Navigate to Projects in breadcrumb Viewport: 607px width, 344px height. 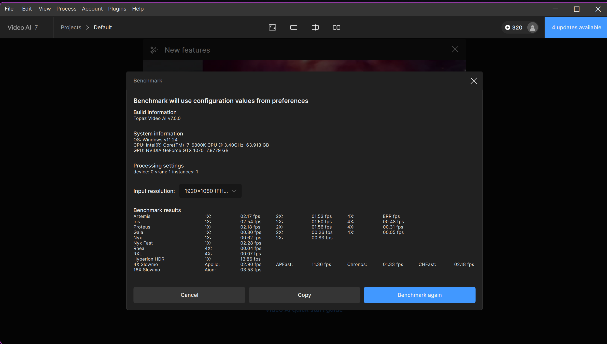point(71,27)
